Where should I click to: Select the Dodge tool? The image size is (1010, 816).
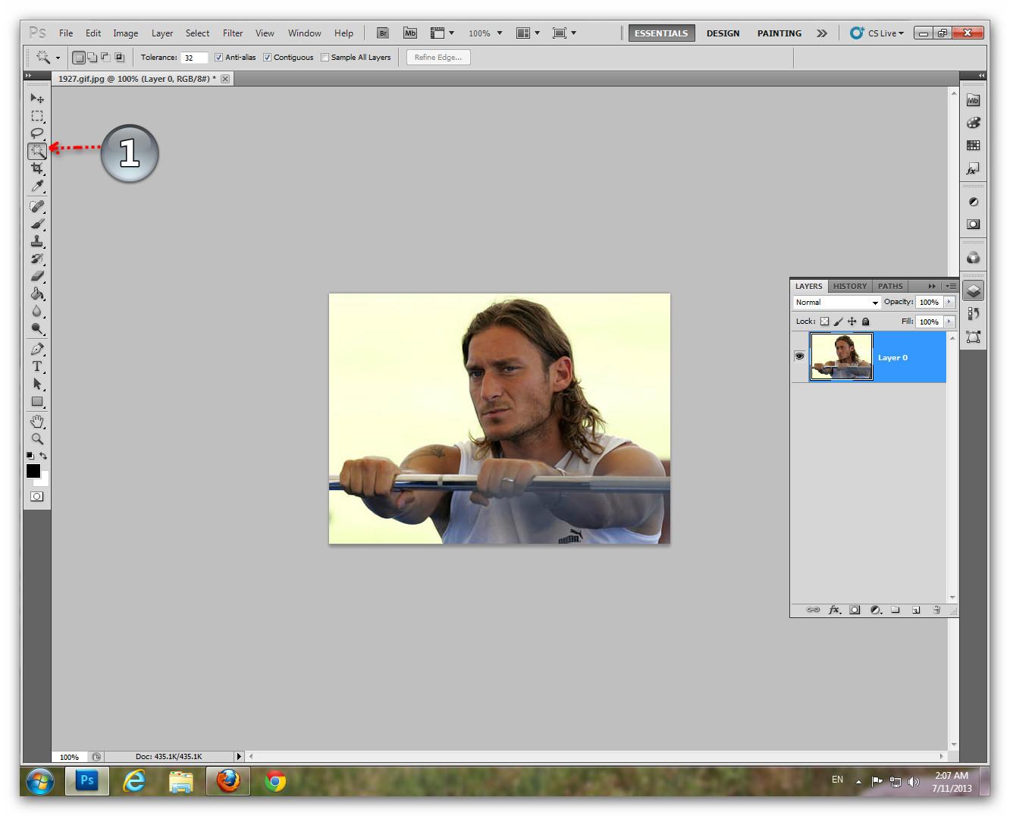(x=36, y=328)
